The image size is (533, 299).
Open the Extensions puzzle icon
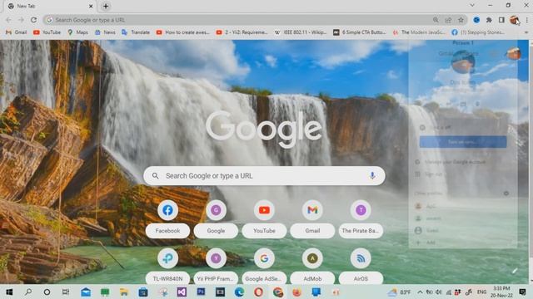[x=489, y=20]
